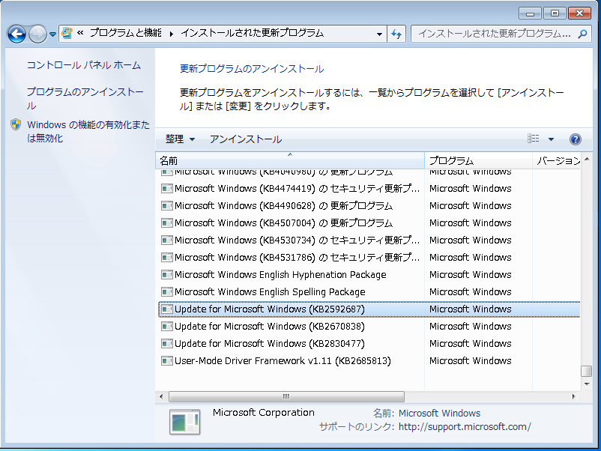
Task: Click the http://support.microsoft.com/ support link
Action: 465,426
